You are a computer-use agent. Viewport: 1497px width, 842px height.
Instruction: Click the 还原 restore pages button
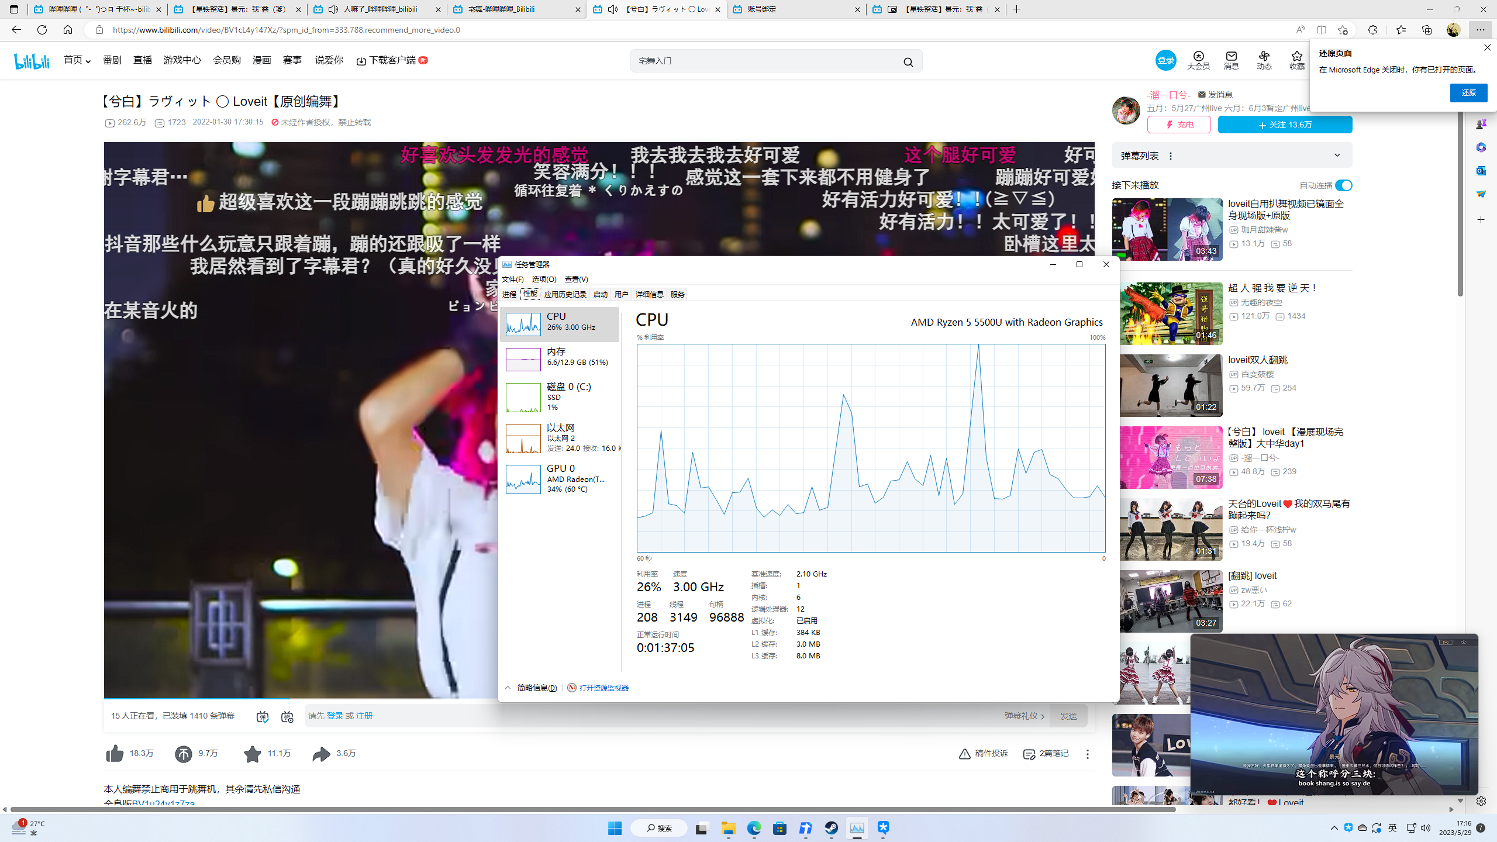[x=1468, y=93]
